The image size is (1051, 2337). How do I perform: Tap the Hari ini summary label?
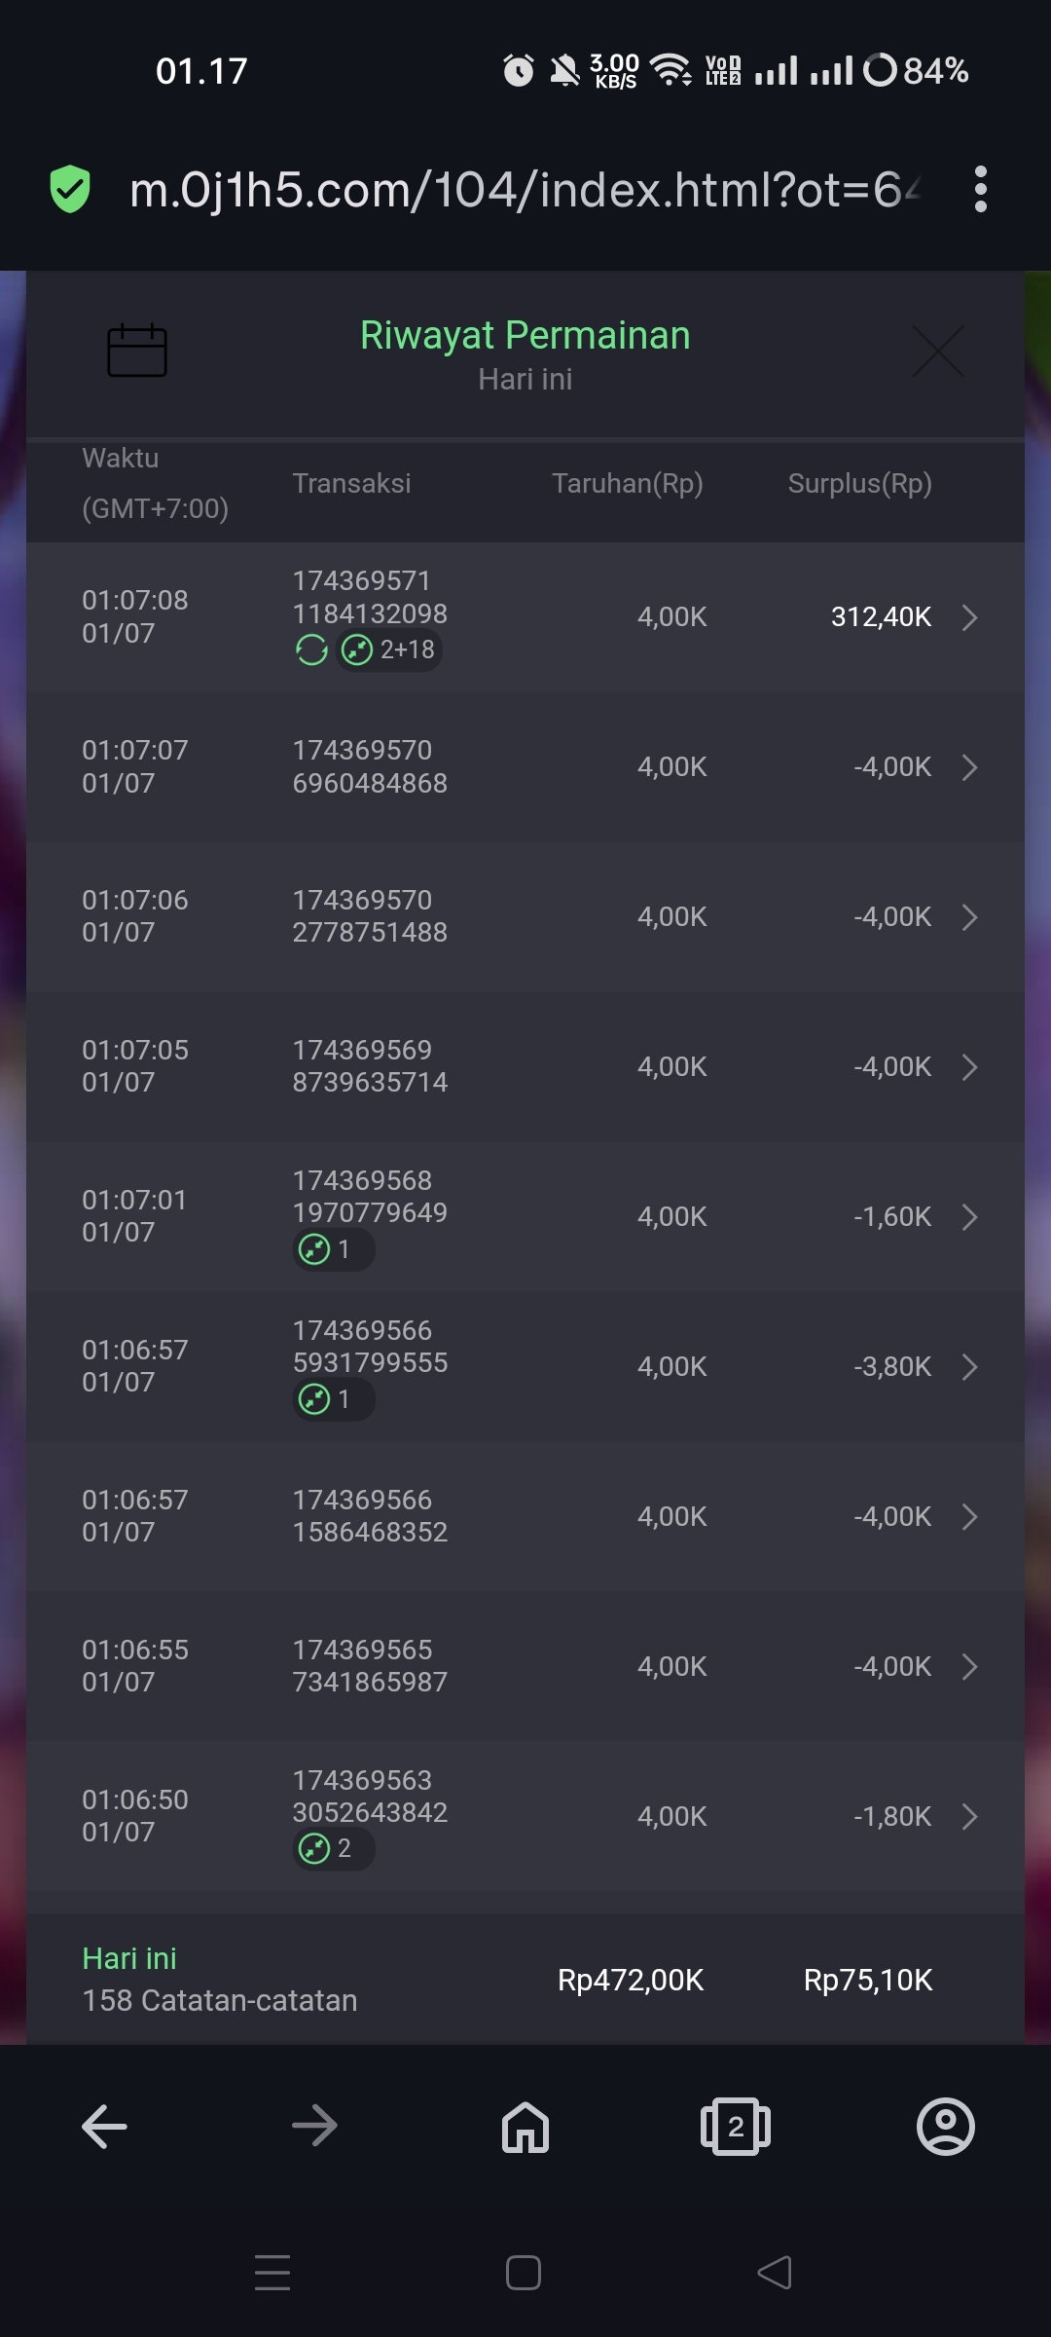[129, 1958]
